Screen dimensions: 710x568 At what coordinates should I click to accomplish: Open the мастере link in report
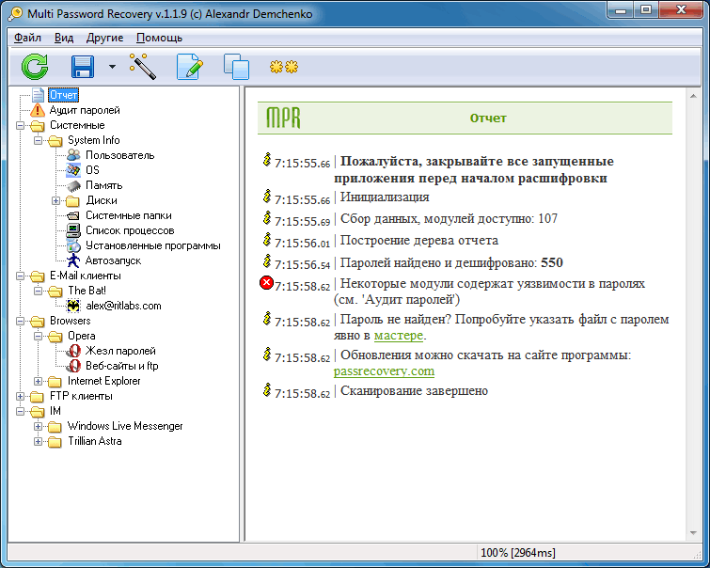click(399, 336)
